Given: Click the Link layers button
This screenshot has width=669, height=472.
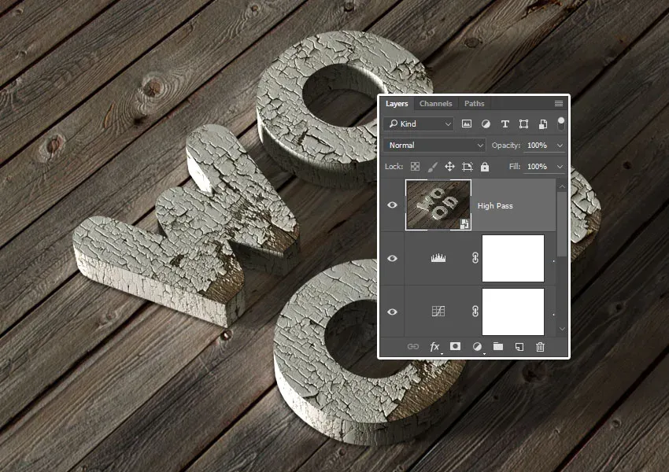Looking at the screenshot, I should 413,347.
